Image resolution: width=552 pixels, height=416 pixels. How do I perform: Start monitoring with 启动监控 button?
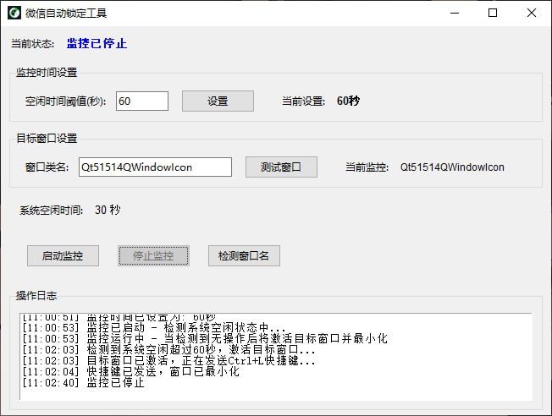(x=63, y=255)
